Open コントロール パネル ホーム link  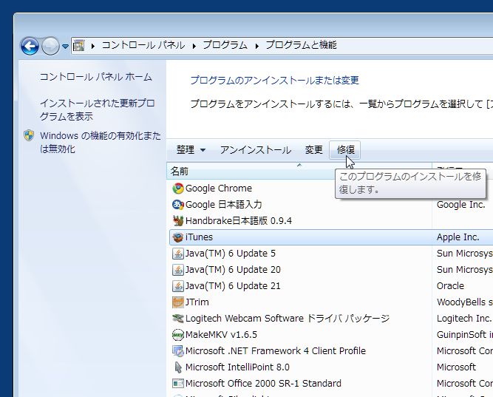96,77
